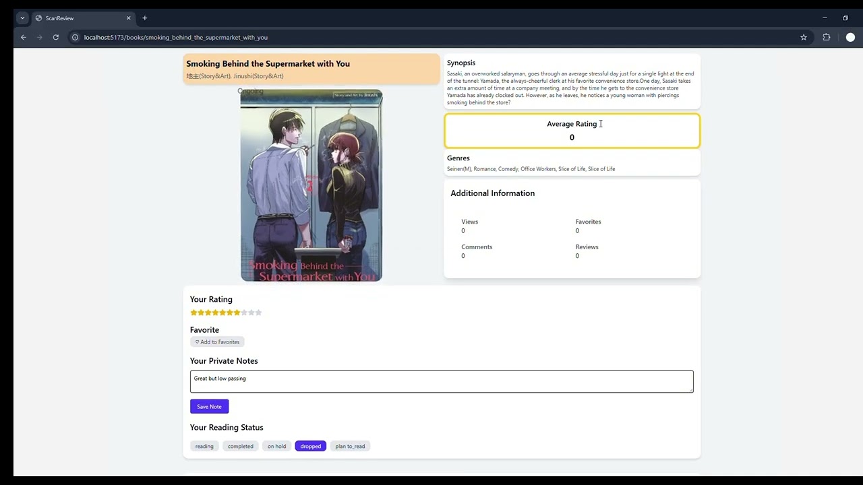Switch to the ScanReview tab
Screen dimensions: 863x485
pos(83,18)
